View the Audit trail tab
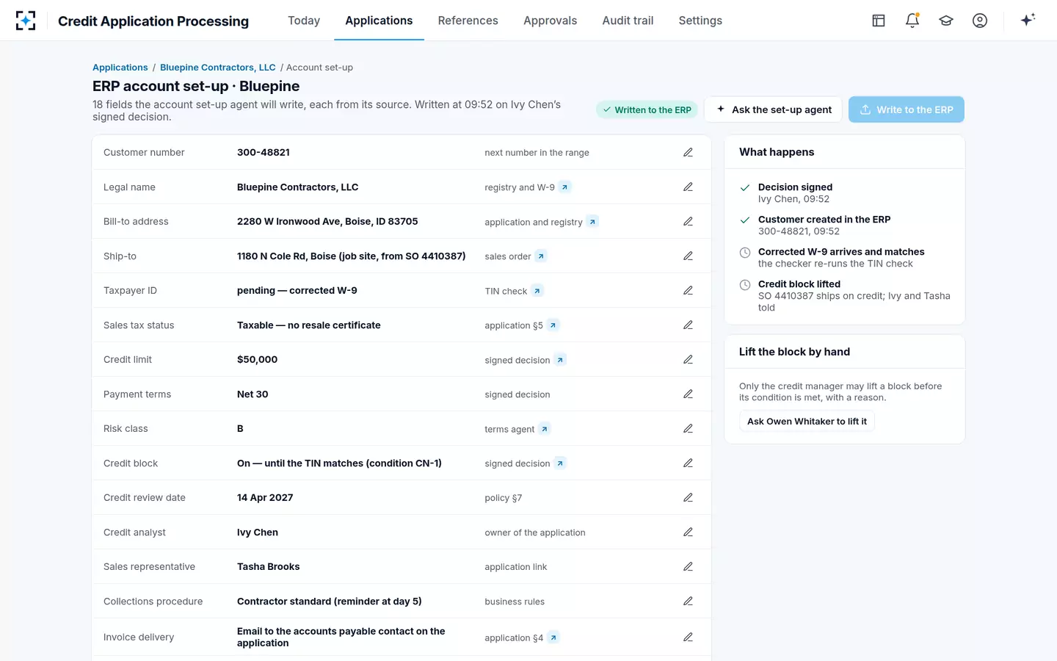 628,21
